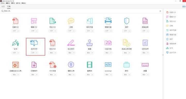Select the 图章 stamp icon
Screen dimensions: 186x99
90,43
